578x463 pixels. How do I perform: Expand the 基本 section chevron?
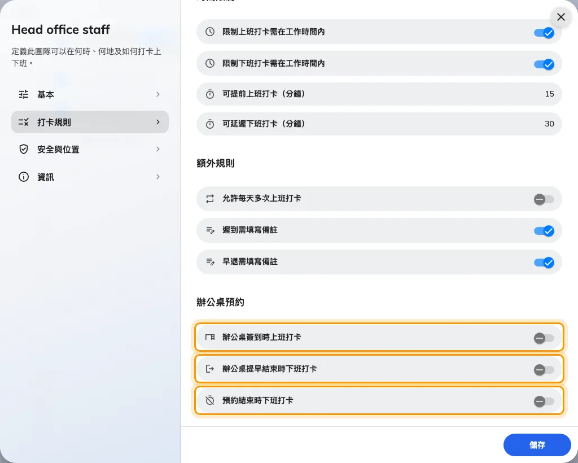point(158,94)
